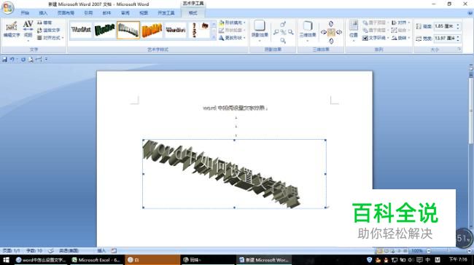474x265 pixels.
Task: Select the WordArt Format (格式) tab
Action: click(x=193, y=13)
